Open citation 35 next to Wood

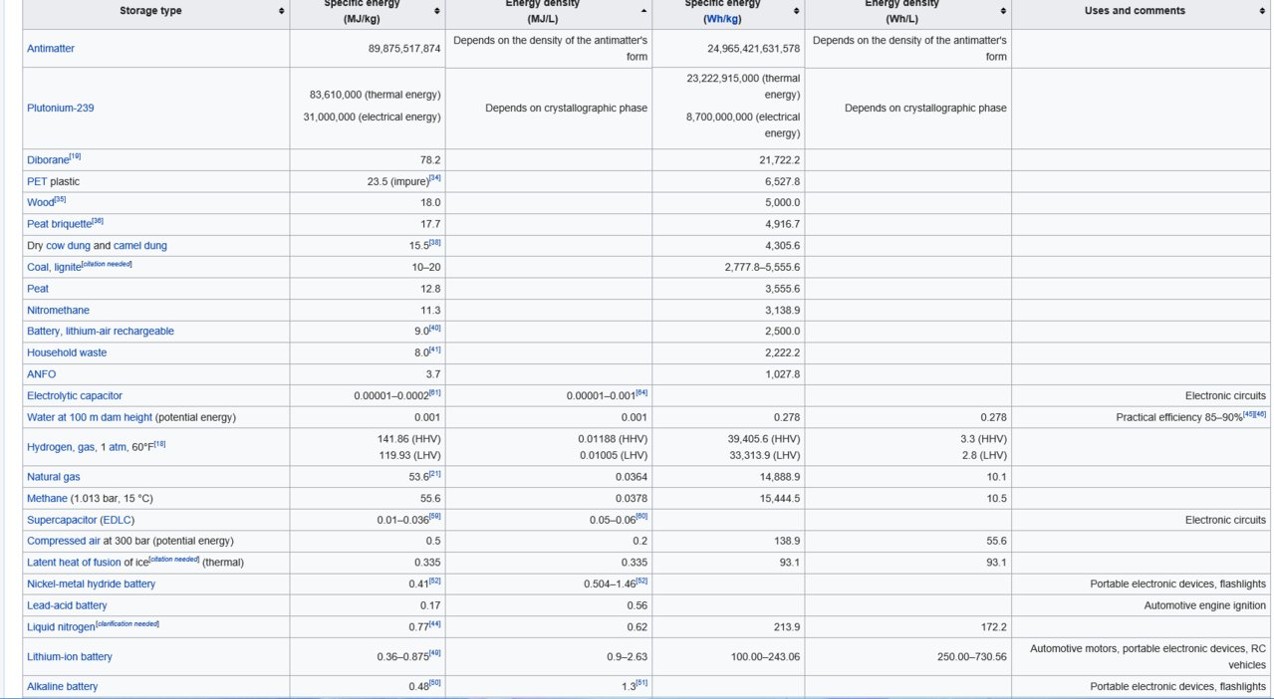coord(60,199)
